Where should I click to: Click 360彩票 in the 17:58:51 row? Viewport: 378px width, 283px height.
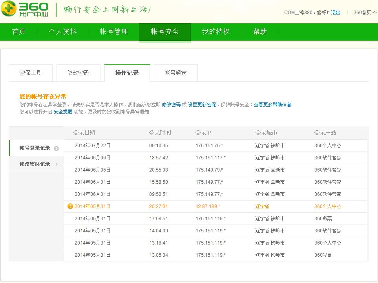click(323, 219)
